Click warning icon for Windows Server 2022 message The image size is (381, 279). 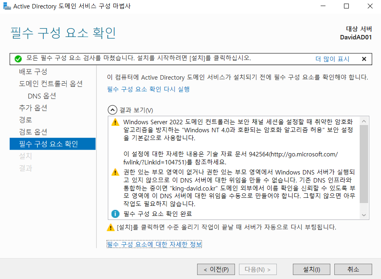115,122
